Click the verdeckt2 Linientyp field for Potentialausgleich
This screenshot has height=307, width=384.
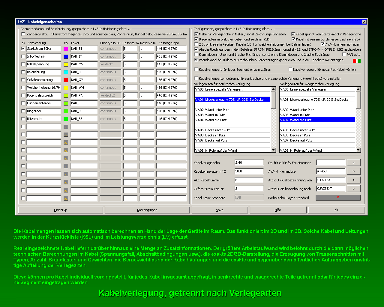[111, 96]
